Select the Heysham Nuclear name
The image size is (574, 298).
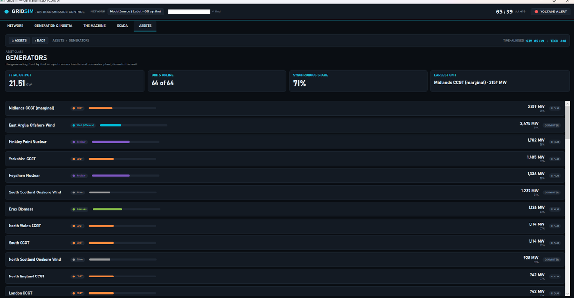[24, 175]
